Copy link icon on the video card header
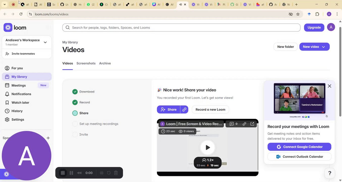The height and width of the screenshot is (182, 342). pos(244,124)
